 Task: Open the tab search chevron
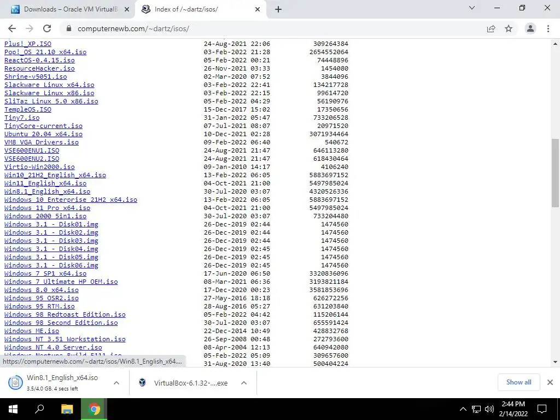click(x=472, y=8)
